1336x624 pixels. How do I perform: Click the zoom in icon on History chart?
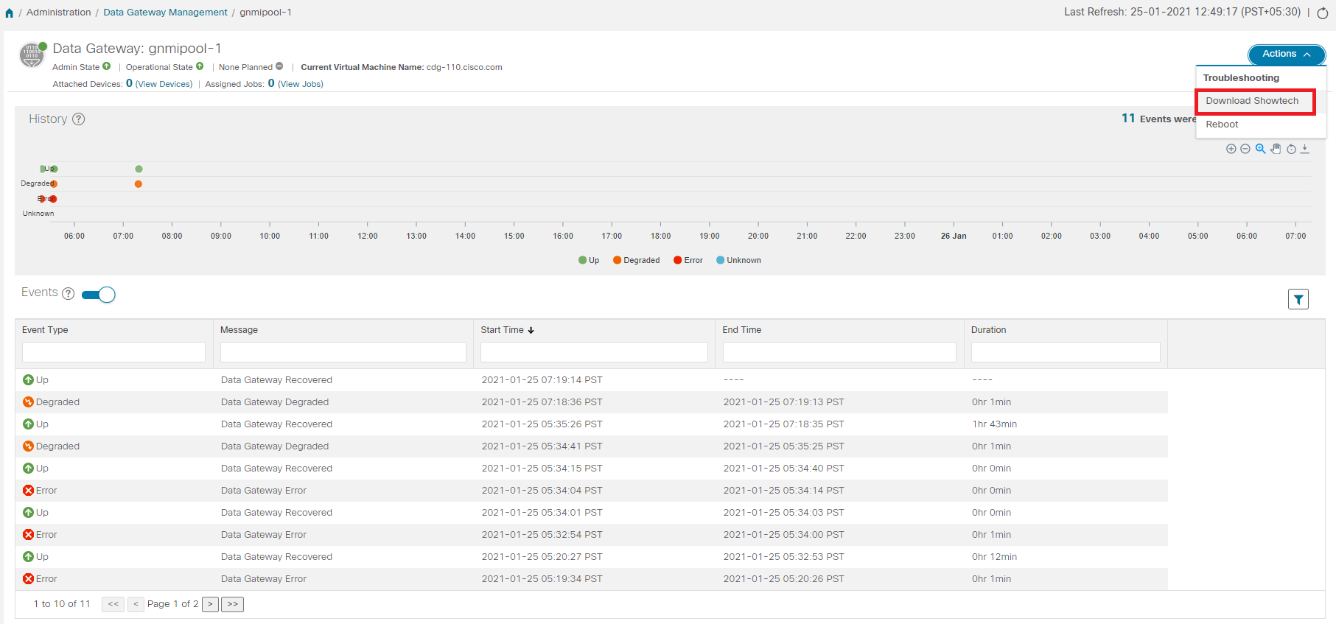pos(1231,149)
